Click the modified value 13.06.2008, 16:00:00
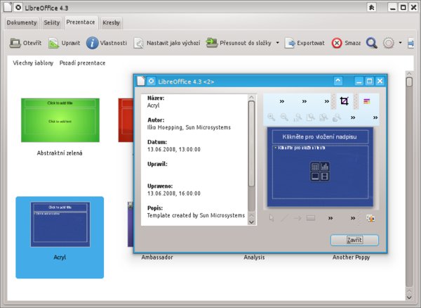This screenshot has height=308, width=421. tap(174, 193)
